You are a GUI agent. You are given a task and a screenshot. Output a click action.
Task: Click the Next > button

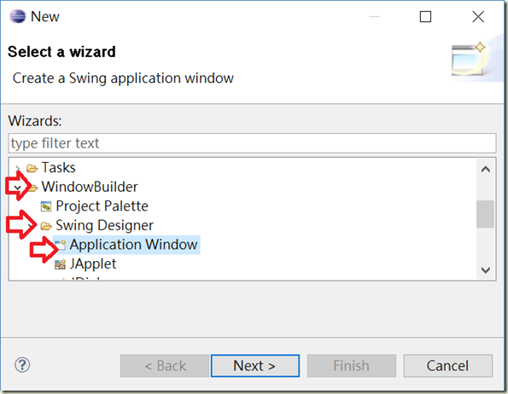pos(254,366)
